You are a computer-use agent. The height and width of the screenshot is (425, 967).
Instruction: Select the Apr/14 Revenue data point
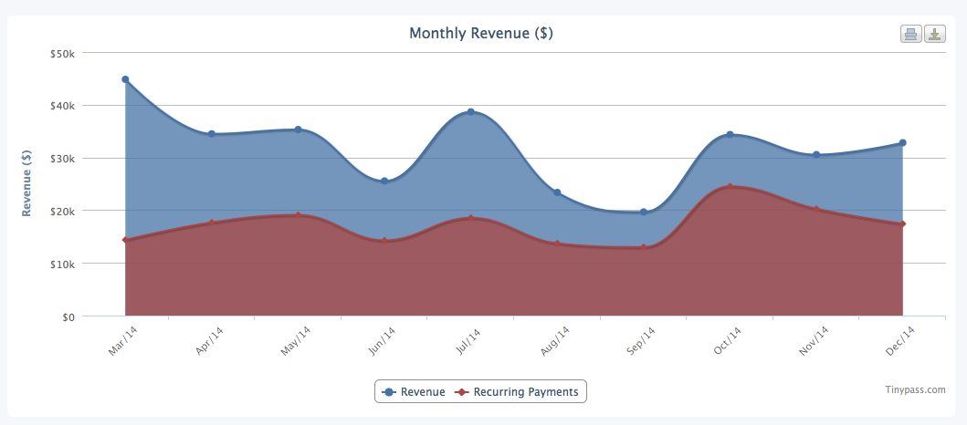pyautogui.click(x=212, y=134)
